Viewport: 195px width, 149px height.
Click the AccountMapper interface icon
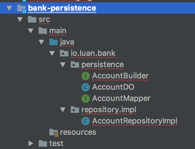(x=86, y=99)
